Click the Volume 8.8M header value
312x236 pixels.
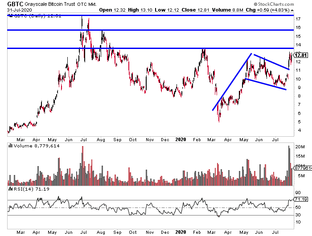(x=228, y=10)
